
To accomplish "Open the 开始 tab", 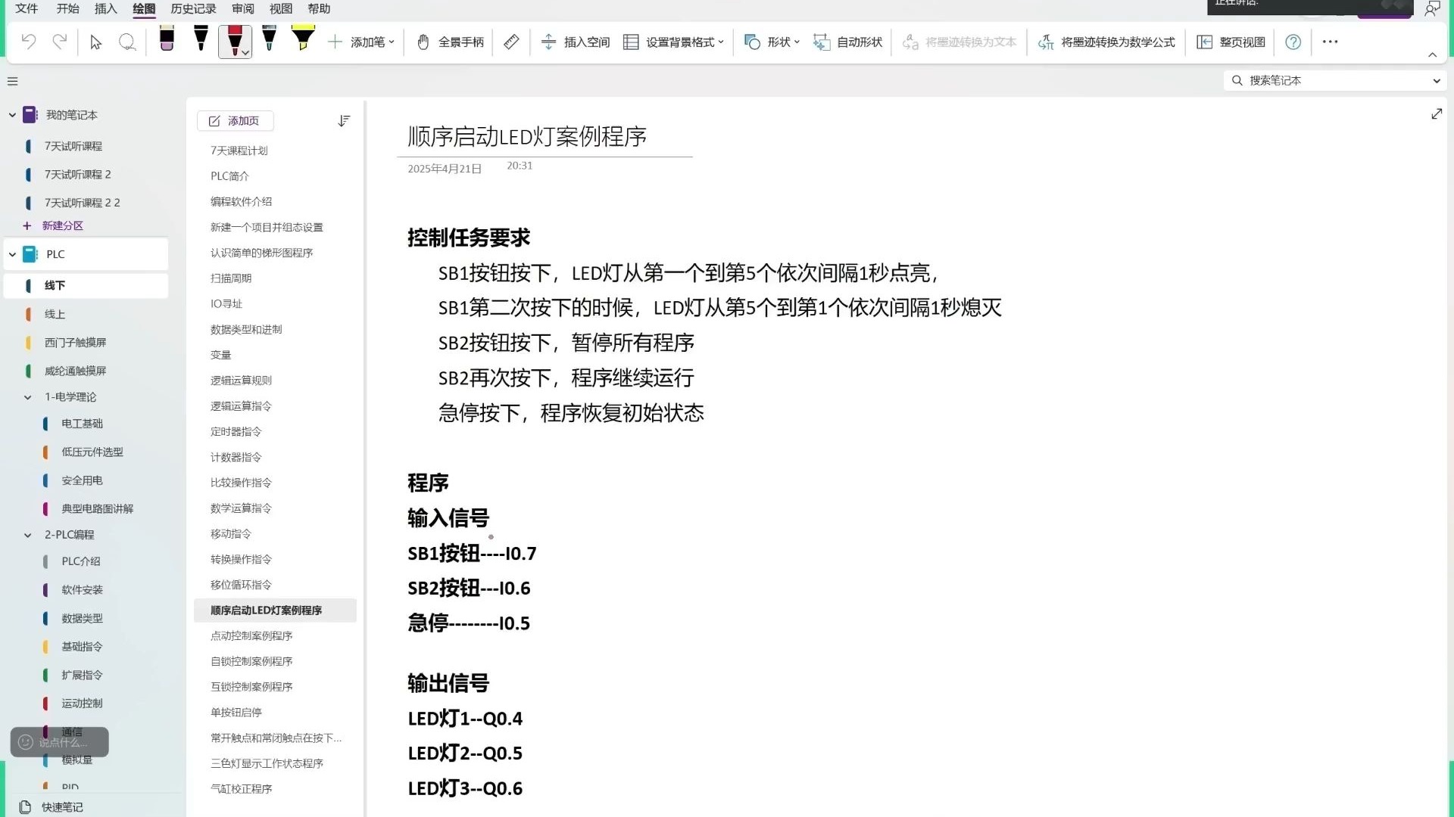I will click(67, 9).
